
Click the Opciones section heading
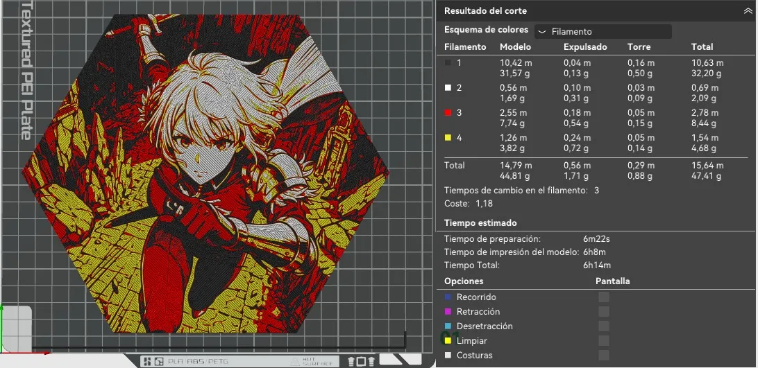tap(464, 281)
